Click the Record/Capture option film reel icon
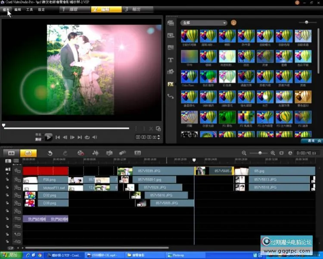Viewport: 323px width, 259px height. coord(80,153)
